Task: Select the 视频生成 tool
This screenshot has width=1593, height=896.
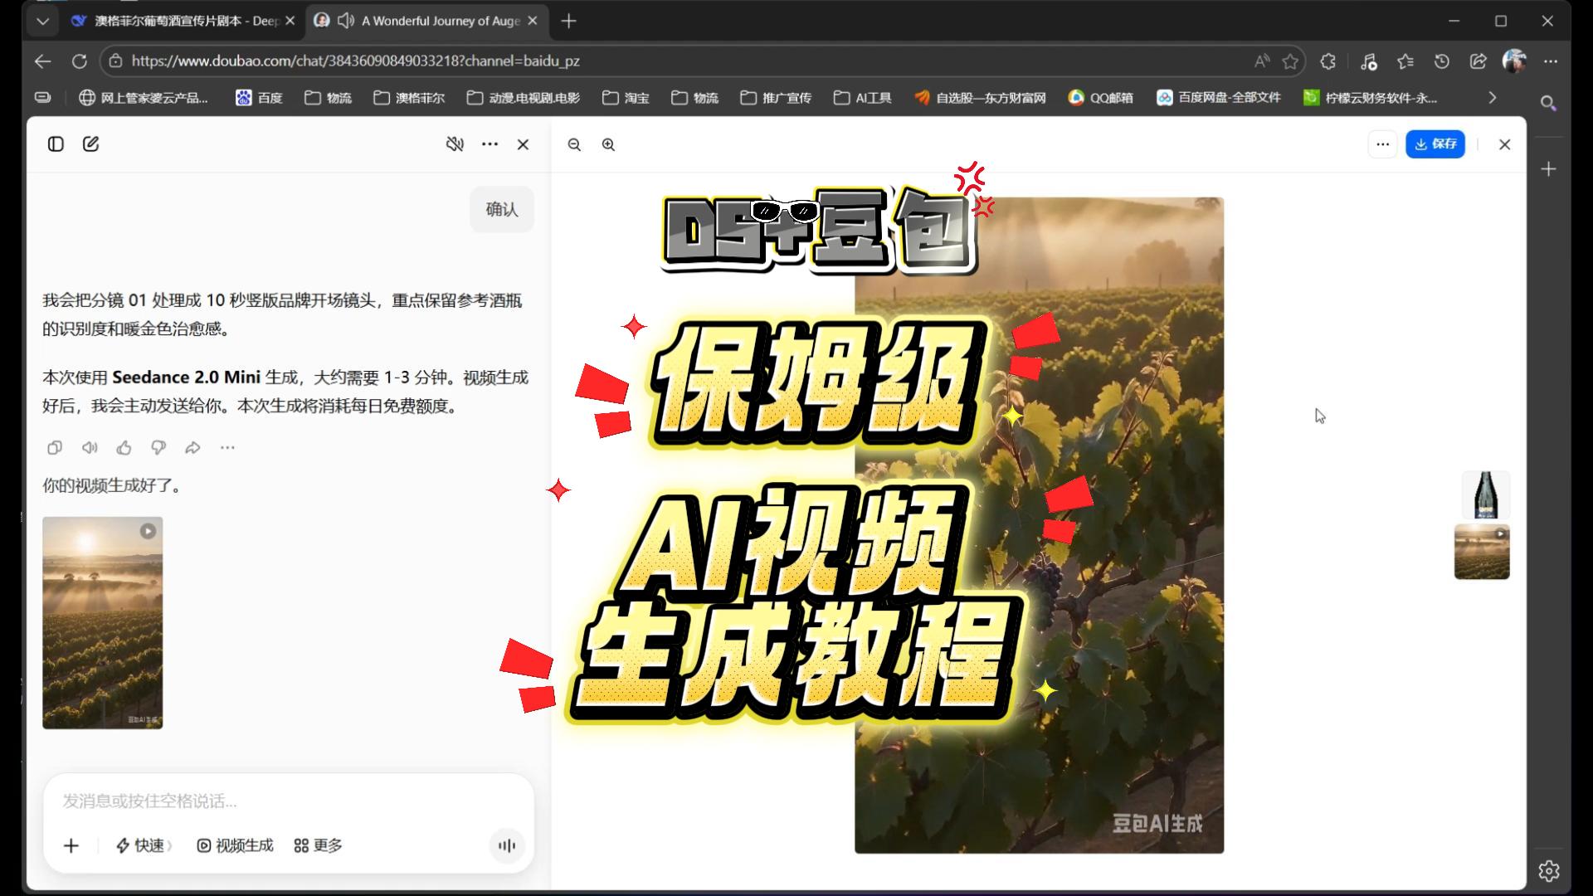Action: 235,845
